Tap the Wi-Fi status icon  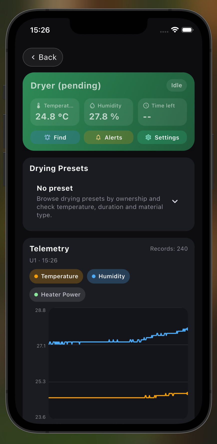[x=175, y=30]
